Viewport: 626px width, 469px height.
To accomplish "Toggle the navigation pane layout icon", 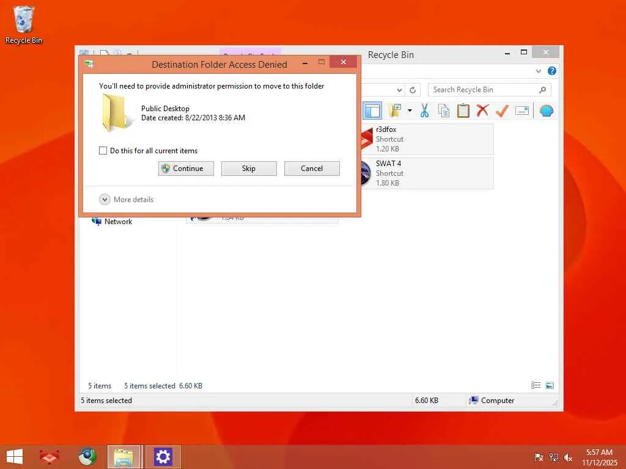I will pos(372,111).
